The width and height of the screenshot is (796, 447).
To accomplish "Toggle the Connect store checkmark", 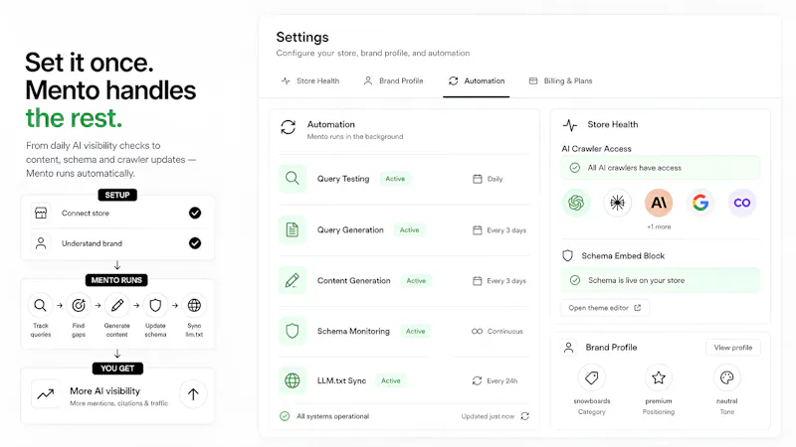I will pos(195,213).
